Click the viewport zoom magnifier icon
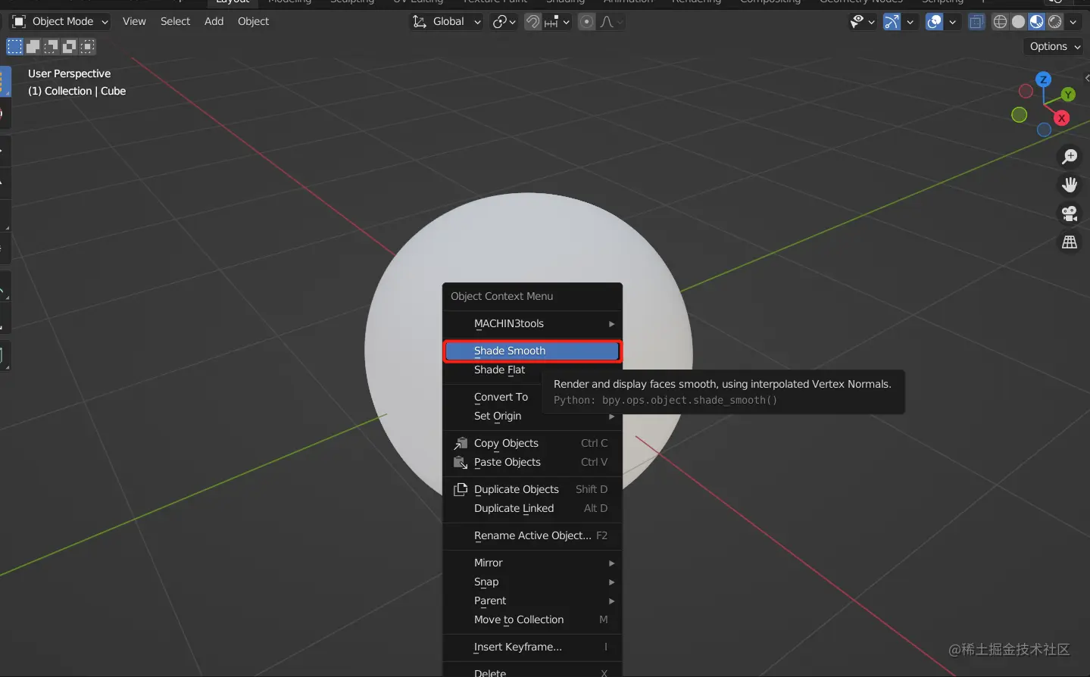 pos(1070,157)
